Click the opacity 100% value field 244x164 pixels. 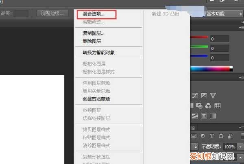point(230,147)
